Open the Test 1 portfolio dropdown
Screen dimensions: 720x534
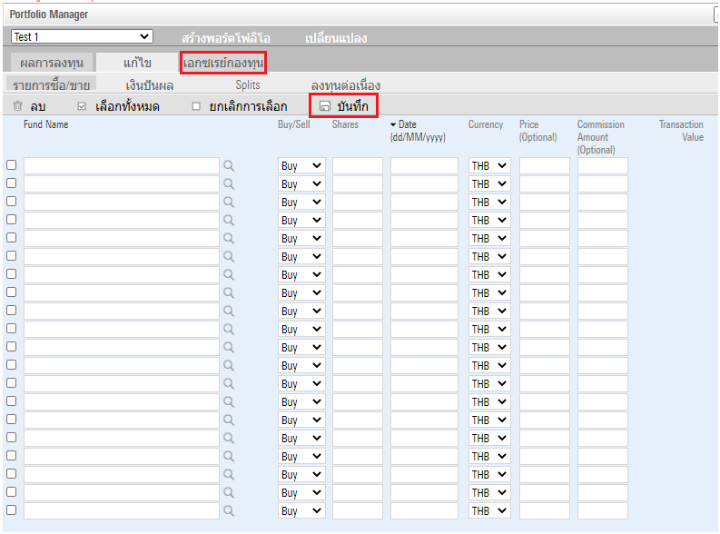(82, 36)
